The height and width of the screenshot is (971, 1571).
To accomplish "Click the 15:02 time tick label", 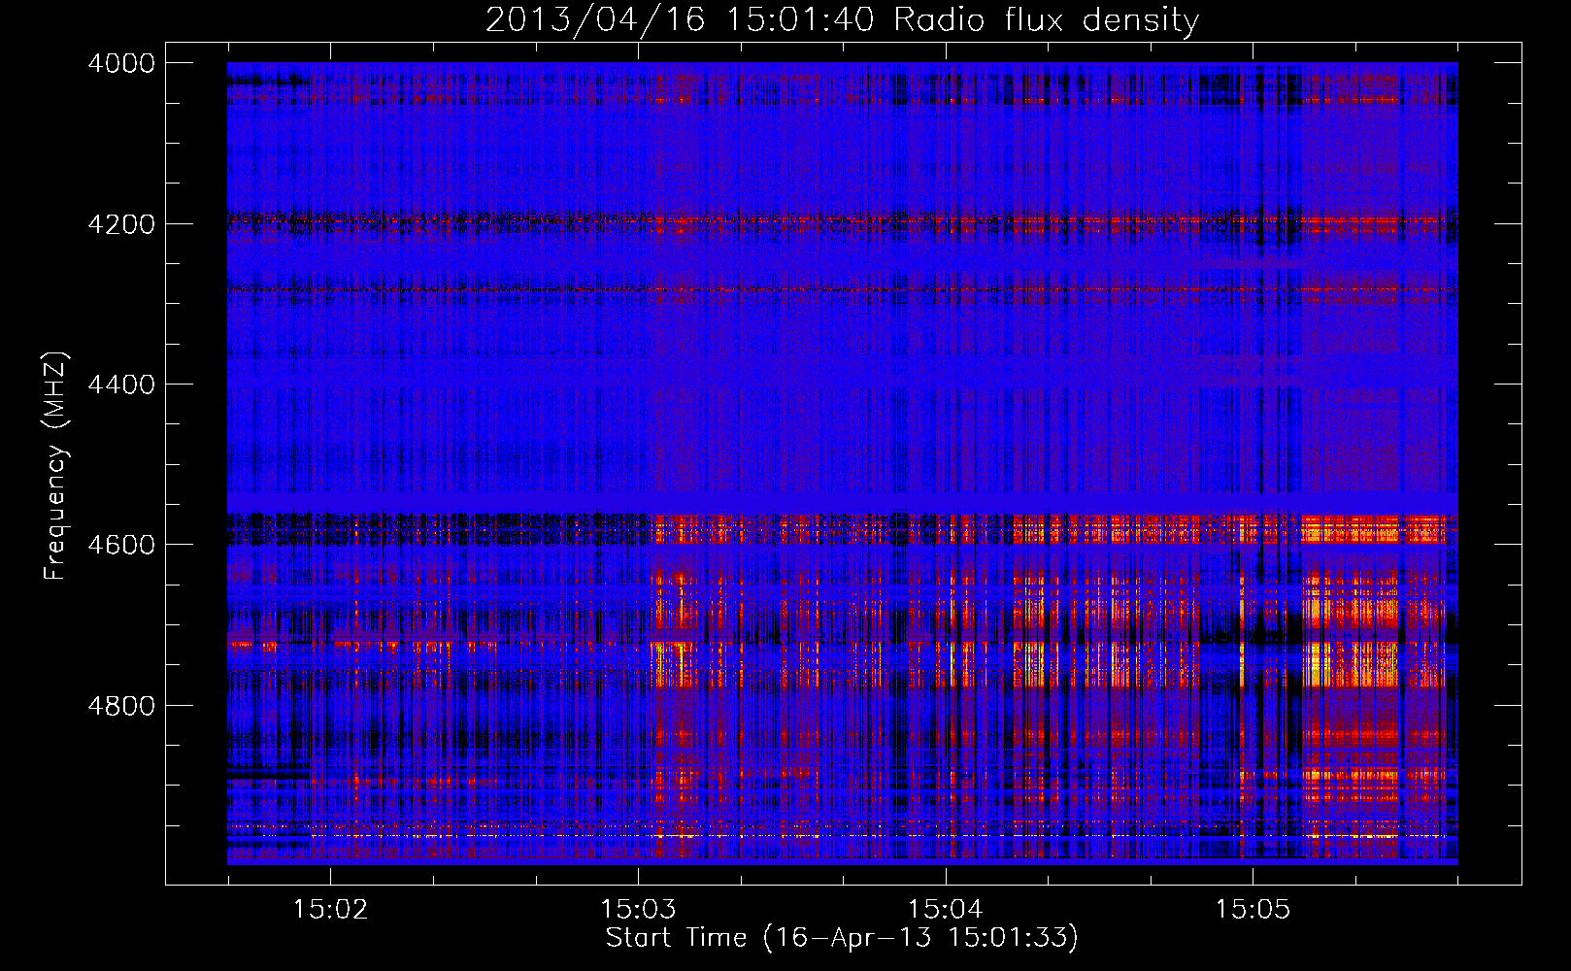I will pyautogui.click(x=331, y=909).
